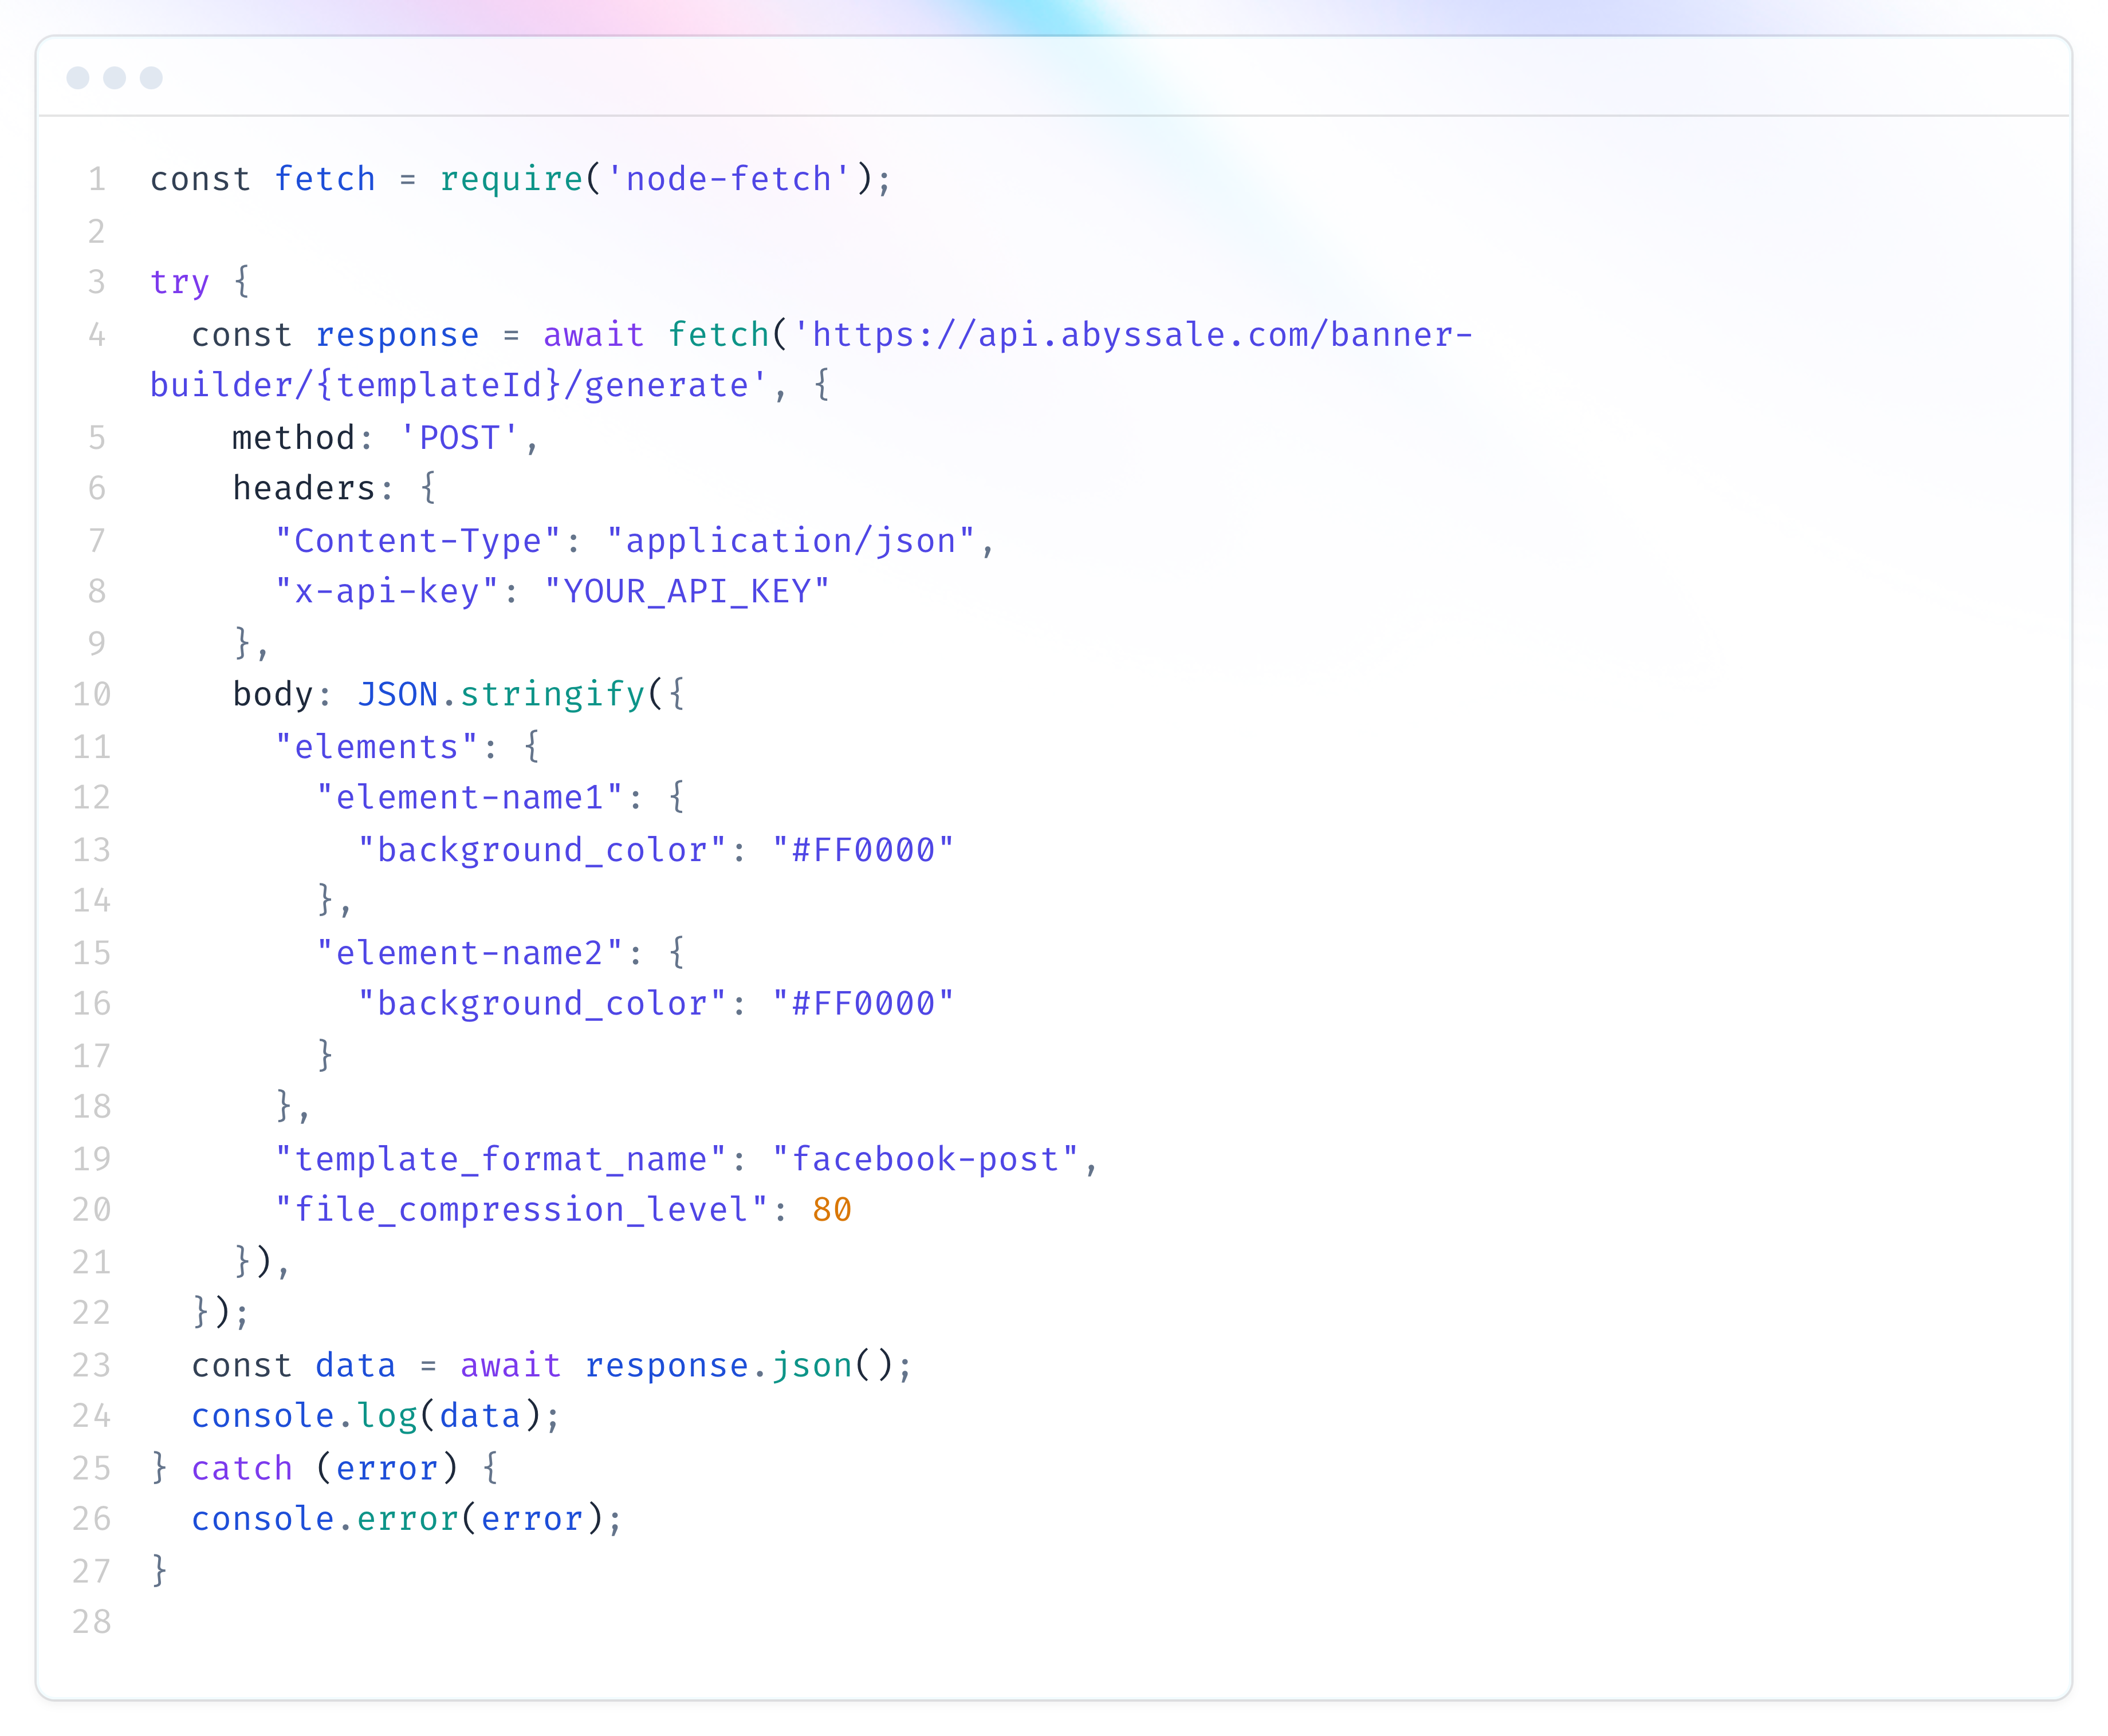The width and height of the screenshot is (2108, 1736).
Task: Click 'console.log(data)' on line 24
Action: (x=366, y=1417)
